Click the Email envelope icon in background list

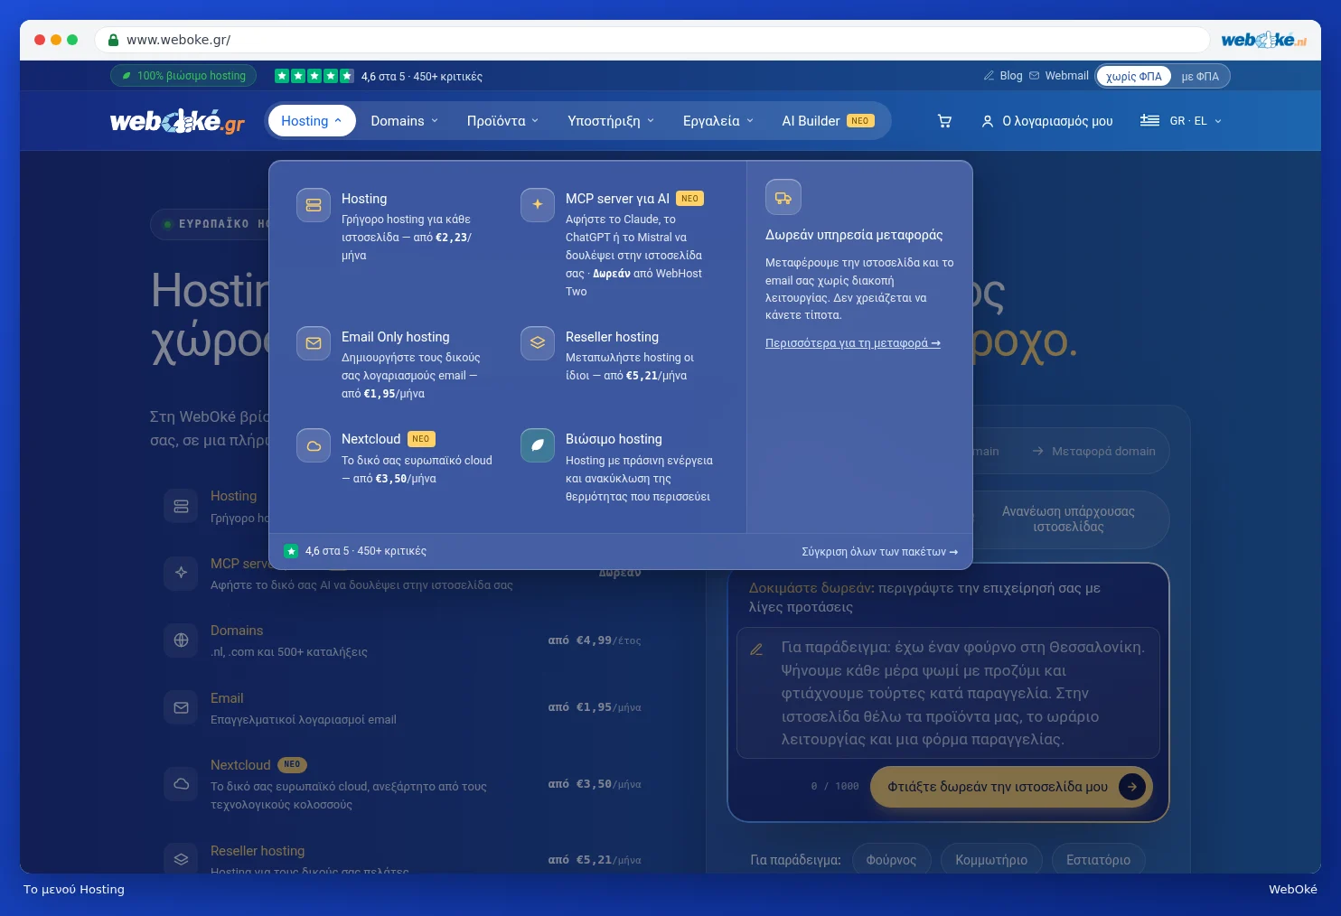point(181,708)
